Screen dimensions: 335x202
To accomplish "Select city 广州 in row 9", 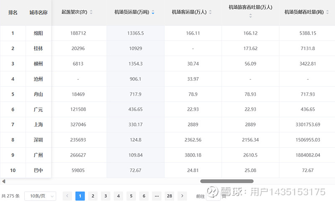I will [39, 155].
